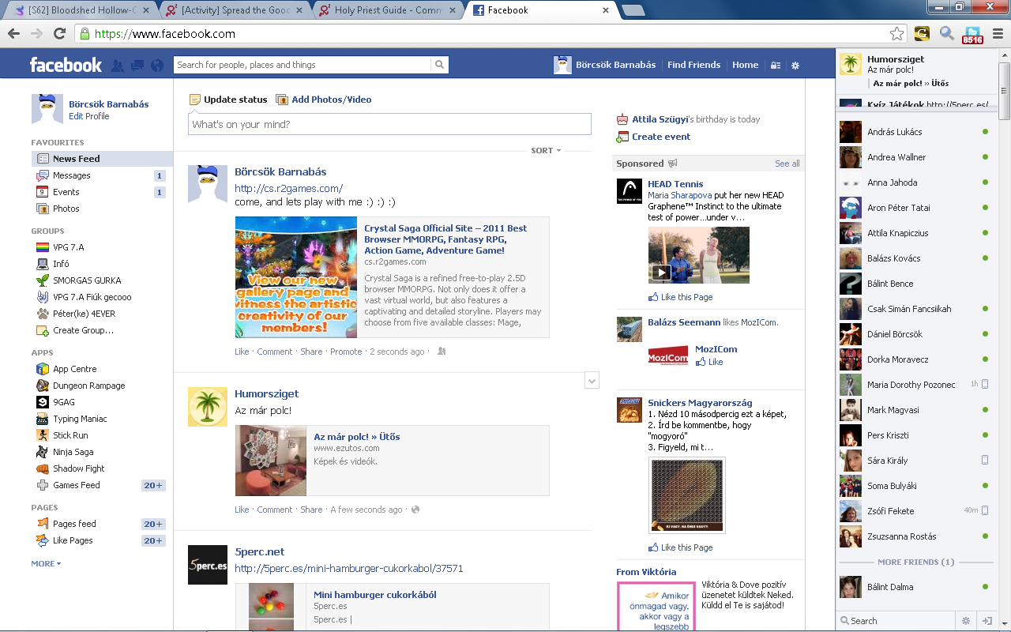Select Messages in the Favourites list
1011x632 pixels.
(72, 175)
